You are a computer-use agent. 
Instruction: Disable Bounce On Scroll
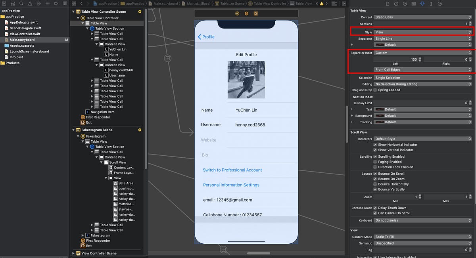click(x=375, y=174)
